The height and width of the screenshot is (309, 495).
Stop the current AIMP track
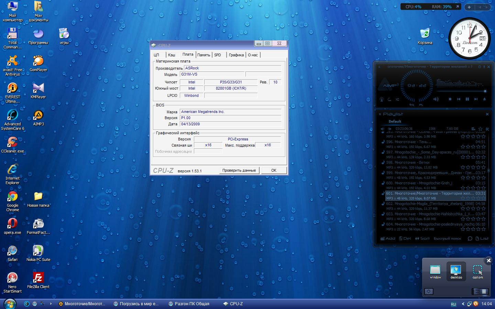(x=450, y=99)
